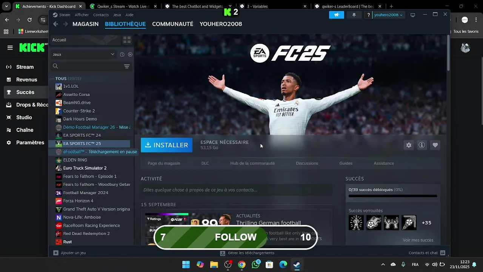The height and width of the screenshot is (272, 483).
Task: Open Gérer les téléchargements
Action: click(247, 253)
